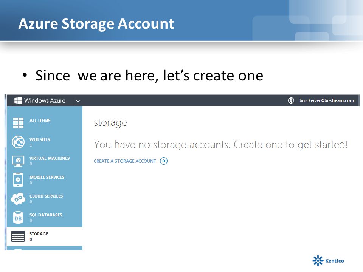The image size is (363, 272).
Task: Click the Windows Azure title text
Action: 45,100
